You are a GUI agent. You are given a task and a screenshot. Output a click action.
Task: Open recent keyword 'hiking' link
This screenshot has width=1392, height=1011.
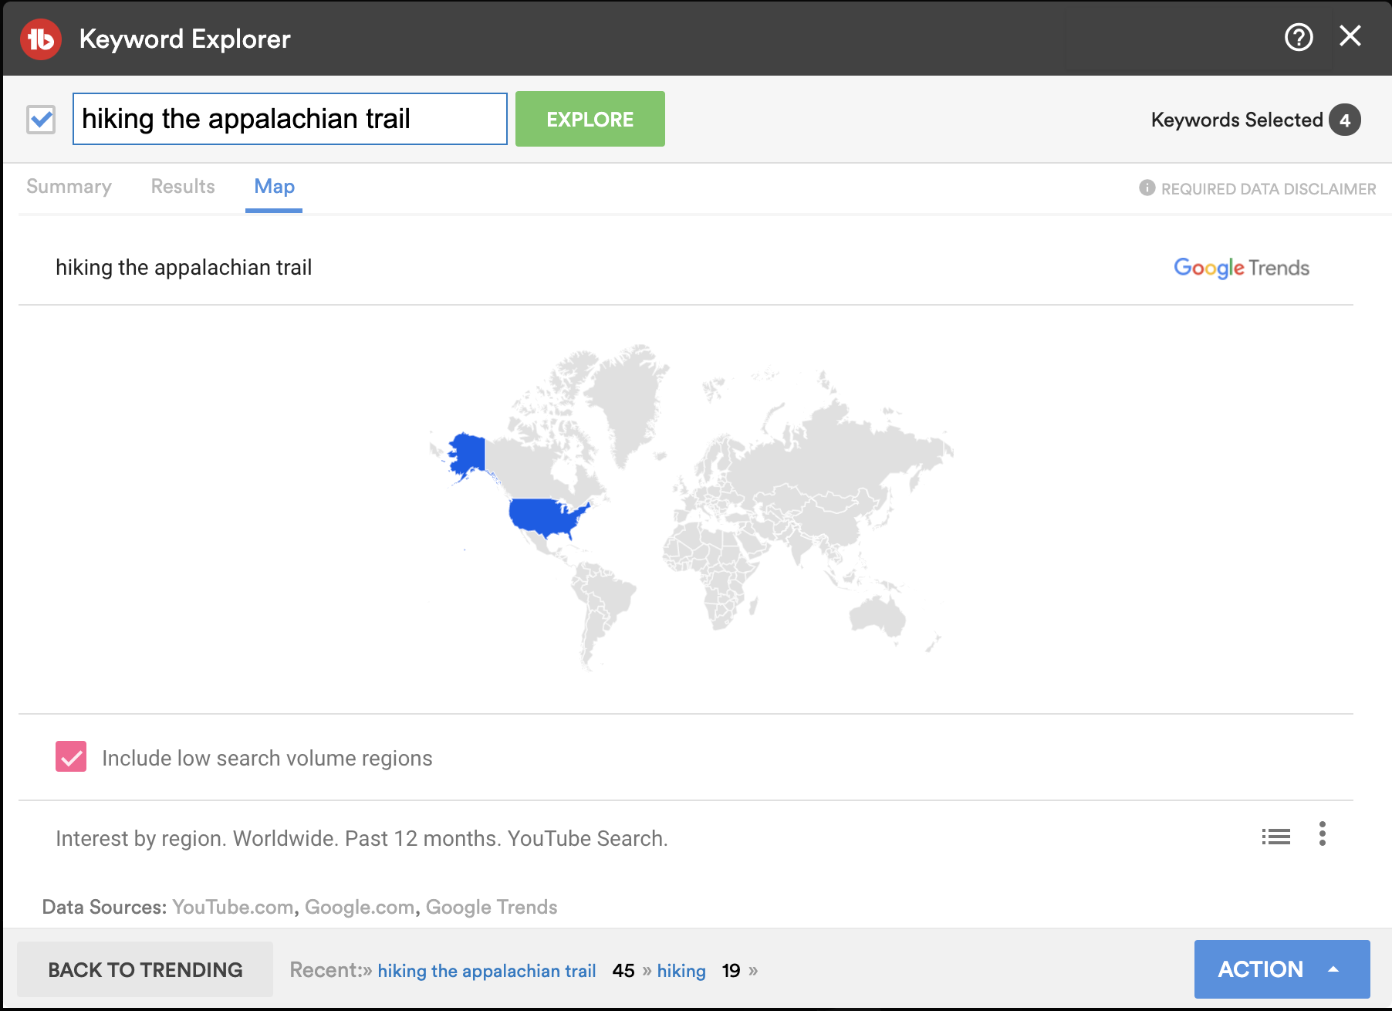(x=681, y=971)
